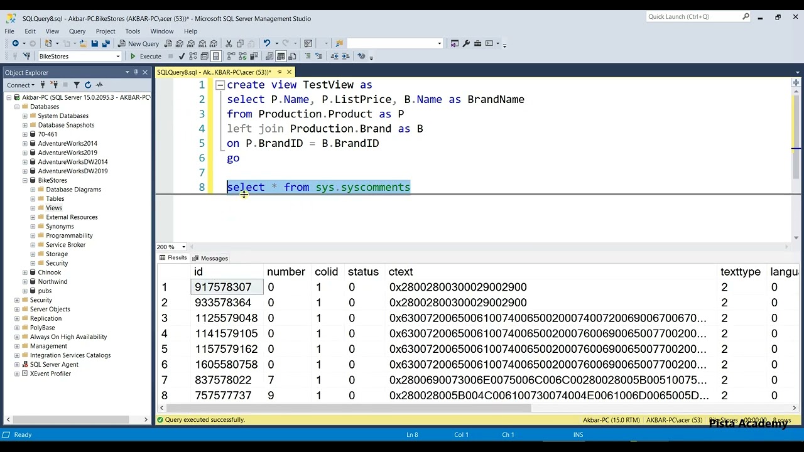Select the Northwind database
The width and height of the screenshot is (804, 452).
click(x=52, y=281)
